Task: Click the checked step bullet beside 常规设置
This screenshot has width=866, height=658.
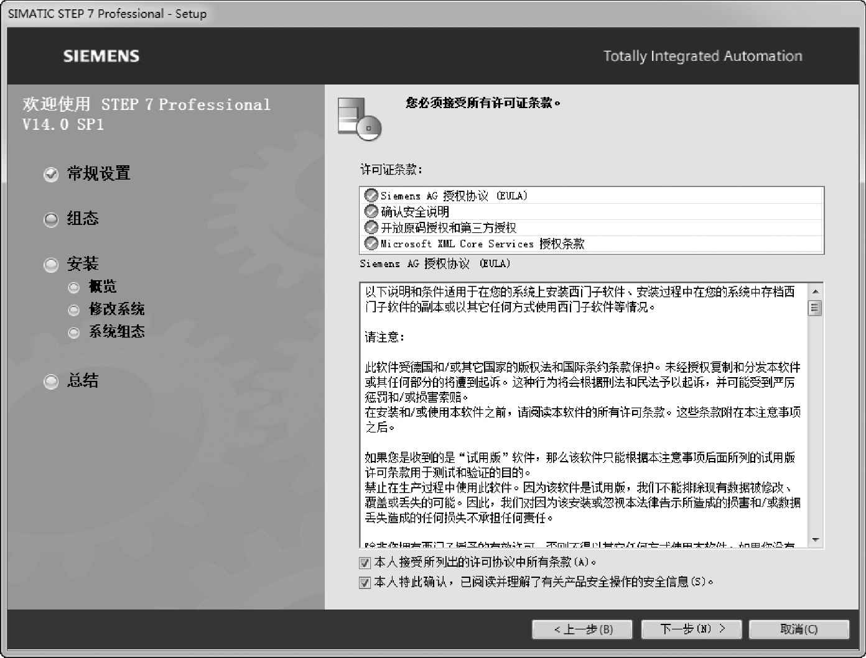Action: point(51,175)
